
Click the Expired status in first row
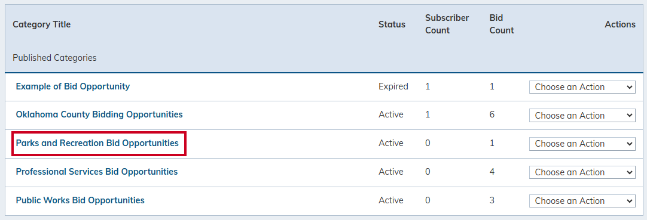point(393,87)
